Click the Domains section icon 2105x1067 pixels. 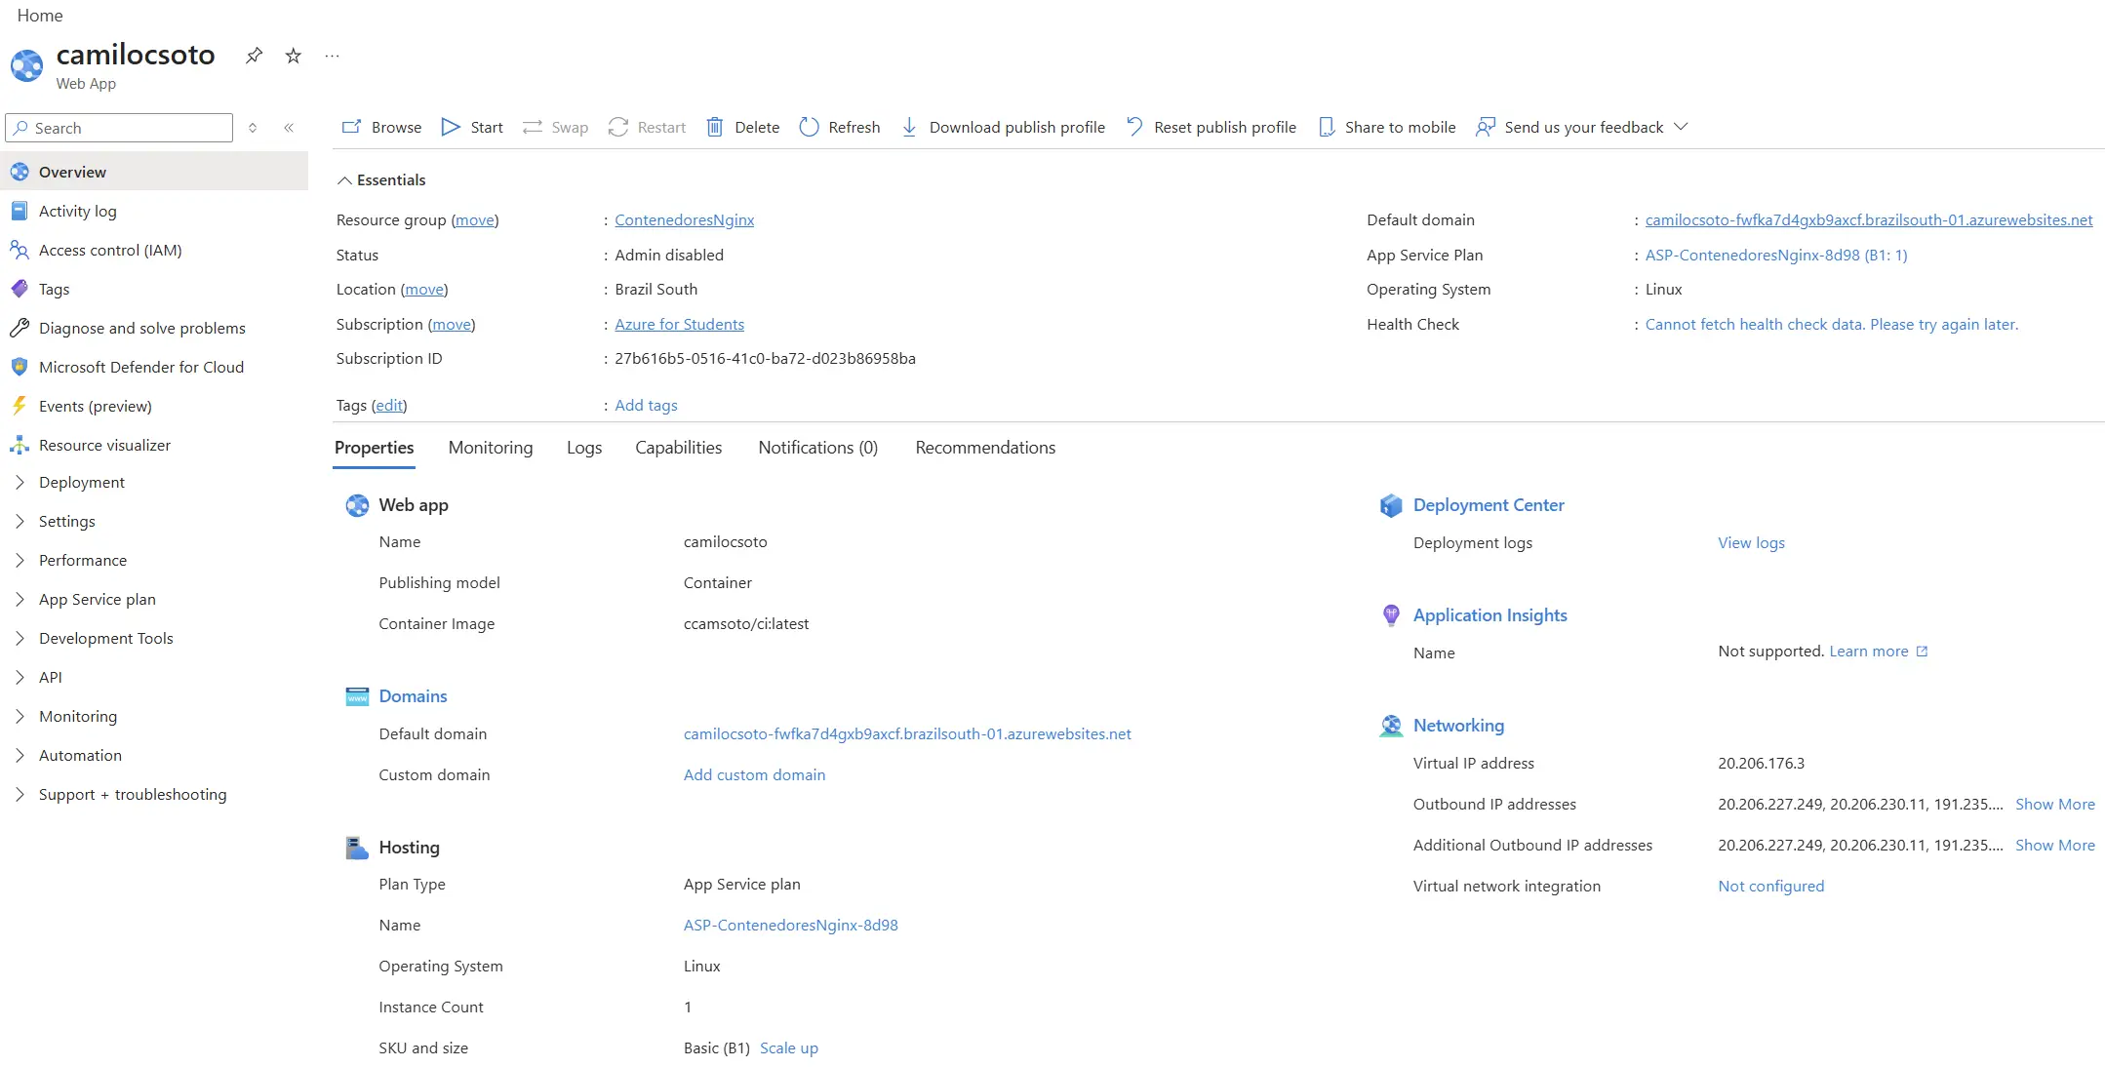click(x=357, y=696)
